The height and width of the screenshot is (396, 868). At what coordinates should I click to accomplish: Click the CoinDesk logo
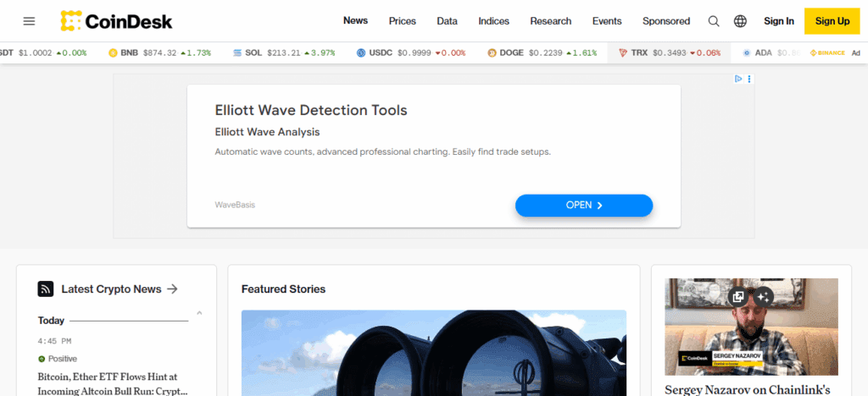click(x=117, y=21)
